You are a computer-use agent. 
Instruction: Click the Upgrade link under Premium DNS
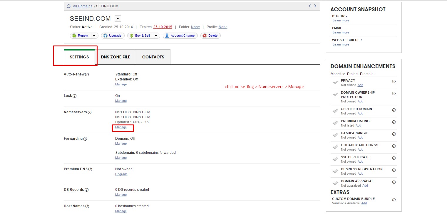pos(121,174)
